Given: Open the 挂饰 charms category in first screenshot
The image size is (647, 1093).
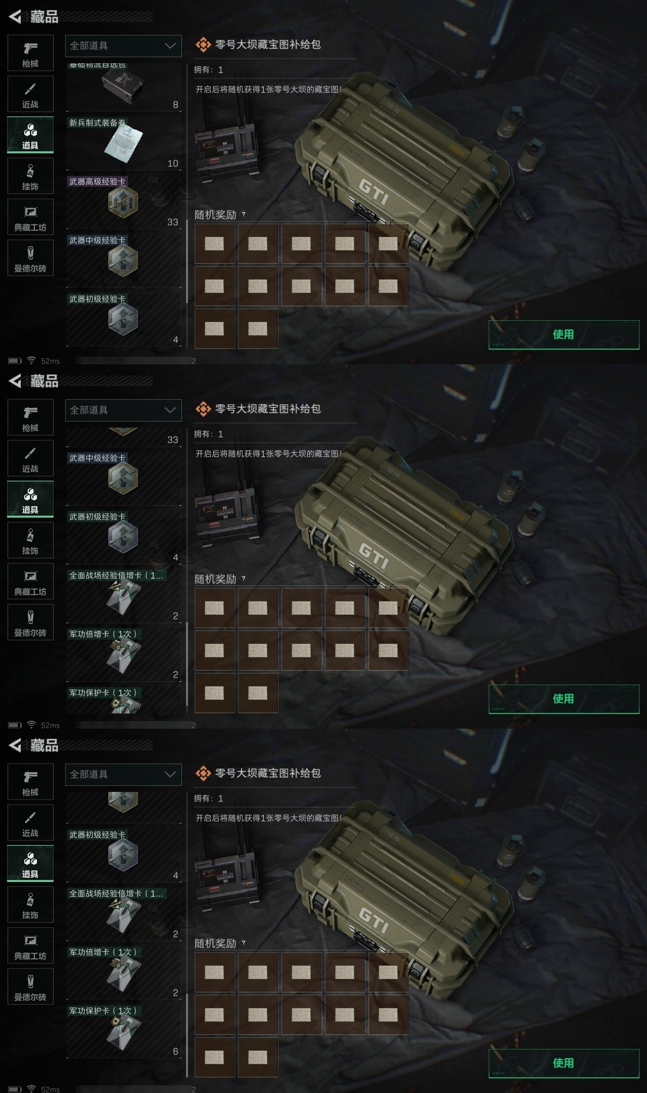Looking at the screenshot, I should tap(30, 176).
